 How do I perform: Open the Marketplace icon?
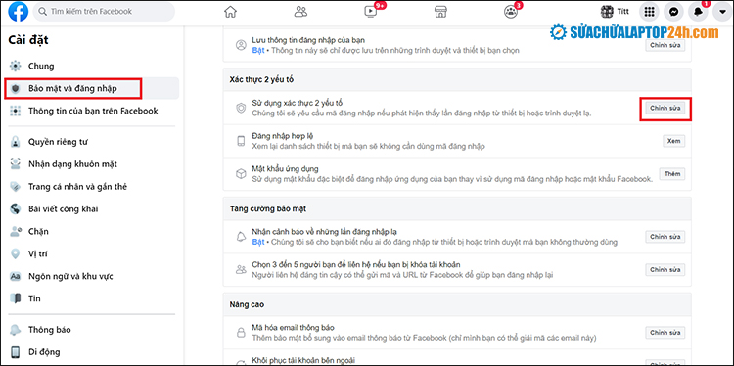point(440,12)
